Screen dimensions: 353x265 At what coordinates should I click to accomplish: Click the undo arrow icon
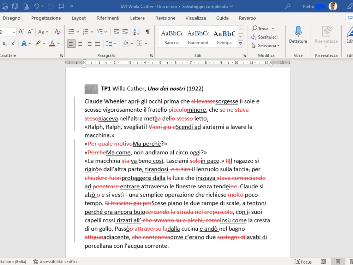coord(36,6)
